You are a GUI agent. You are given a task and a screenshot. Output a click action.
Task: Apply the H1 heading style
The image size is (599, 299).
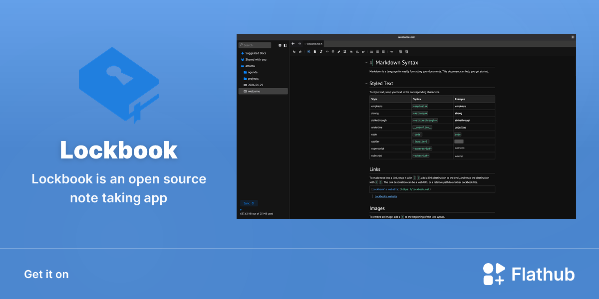click(x=309, y=52)
